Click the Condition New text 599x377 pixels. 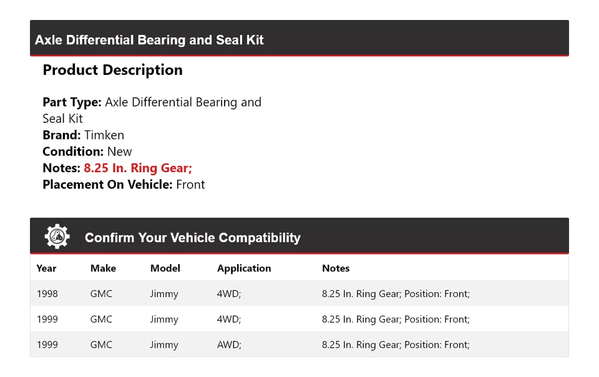click(87, 152)
